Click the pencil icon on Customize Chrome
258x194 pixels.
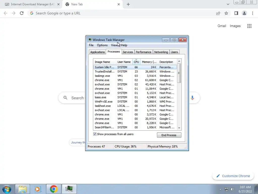(218, 176)
